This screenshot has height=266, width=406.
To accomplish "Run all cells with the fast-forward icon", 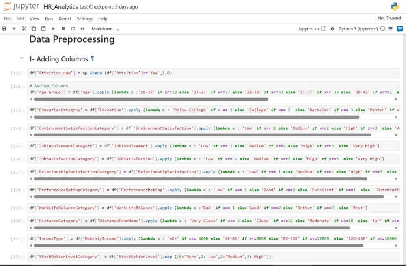I will coord(83,28).
